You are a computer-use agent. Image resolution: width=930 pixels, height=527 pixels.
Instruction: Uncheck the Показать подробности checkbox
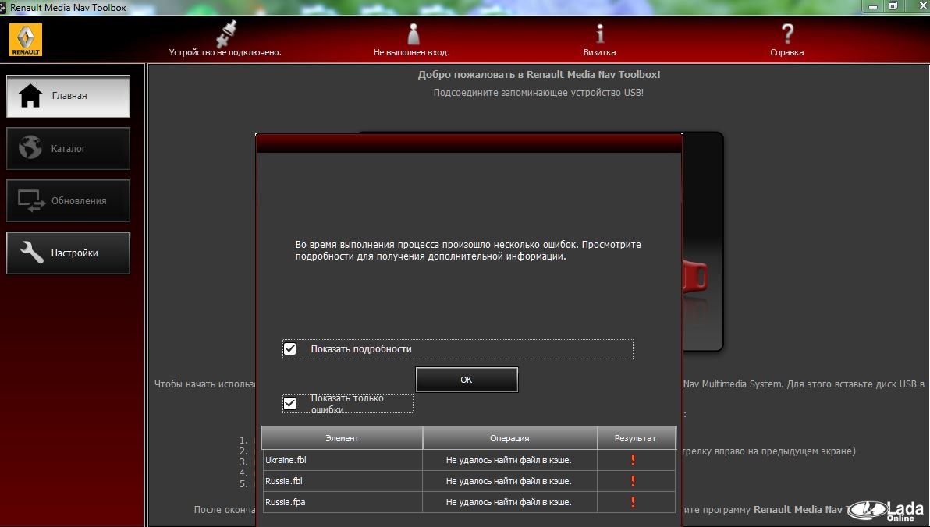290,348
